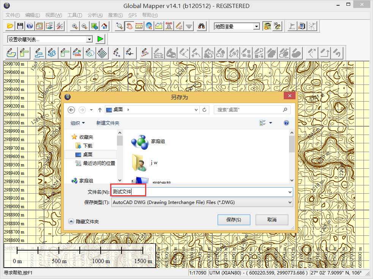The image size is (373, 279).
Task: Open the 帮助(H) menu
Action: tap(150, 15)
